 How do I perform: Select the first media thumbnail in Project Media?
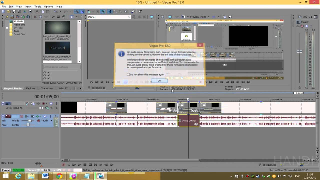[x=57, y=27]
